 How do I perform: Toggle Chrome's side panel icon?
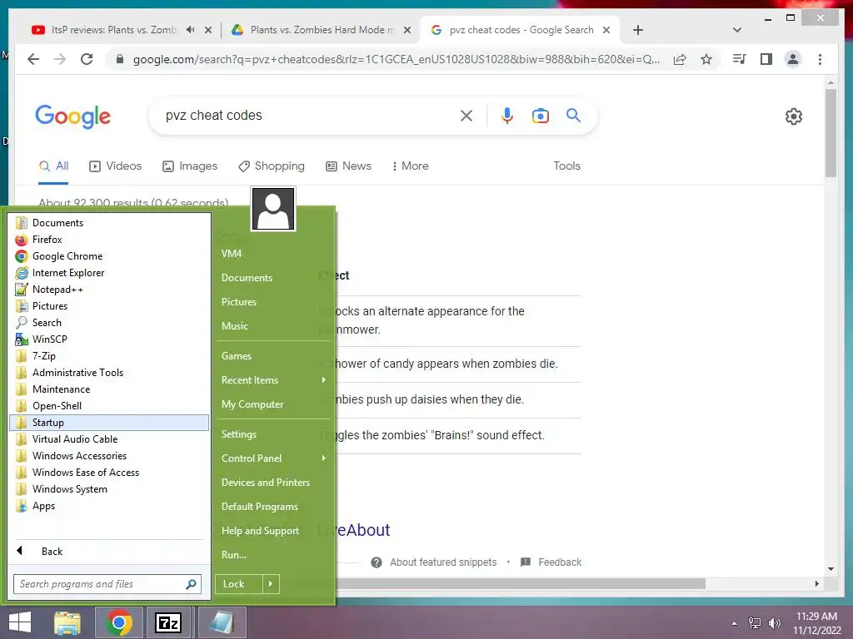coord(766,59)
